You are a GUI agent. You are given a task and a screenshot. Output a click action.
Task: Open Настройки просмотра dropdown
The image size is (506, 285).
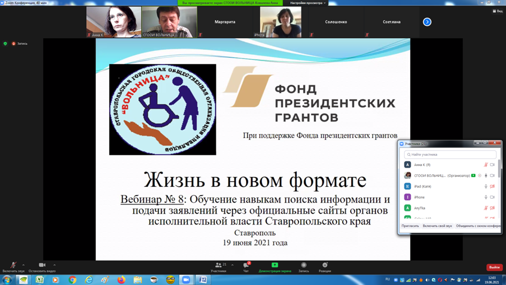point(307,3)
